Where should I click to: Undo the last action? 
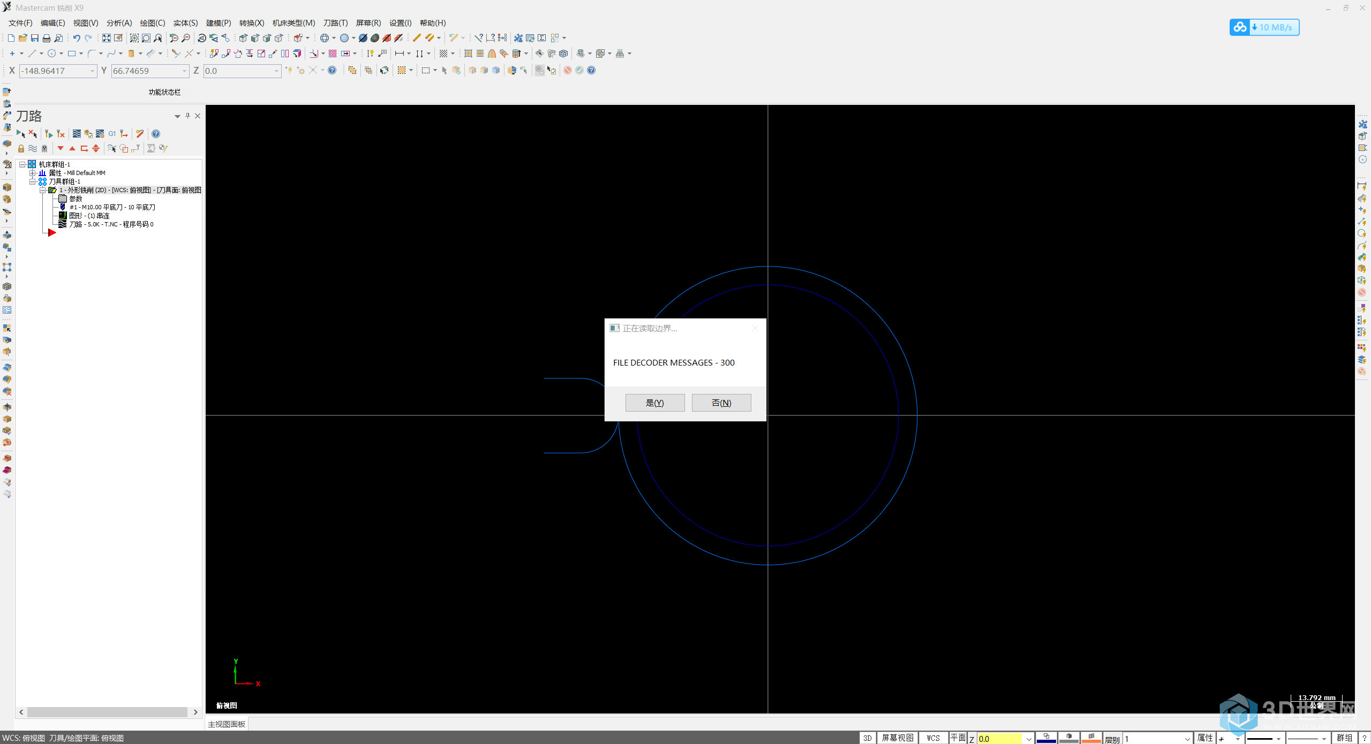click(77, 38)
